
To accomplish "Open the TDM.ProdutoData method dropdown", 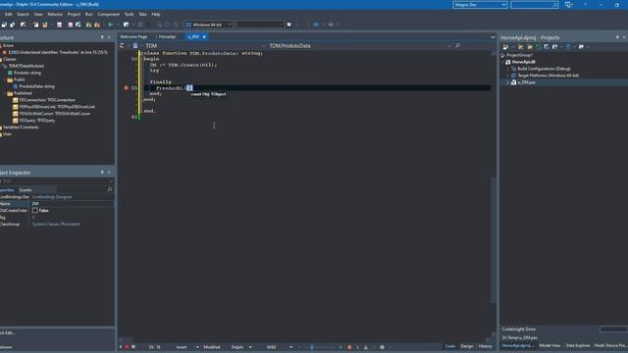I will coord(360,46).
